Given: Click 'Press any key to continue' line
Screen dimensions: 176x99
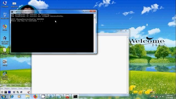Looking at the screenshot, I should pyautogui.click(x=27, y=21).
